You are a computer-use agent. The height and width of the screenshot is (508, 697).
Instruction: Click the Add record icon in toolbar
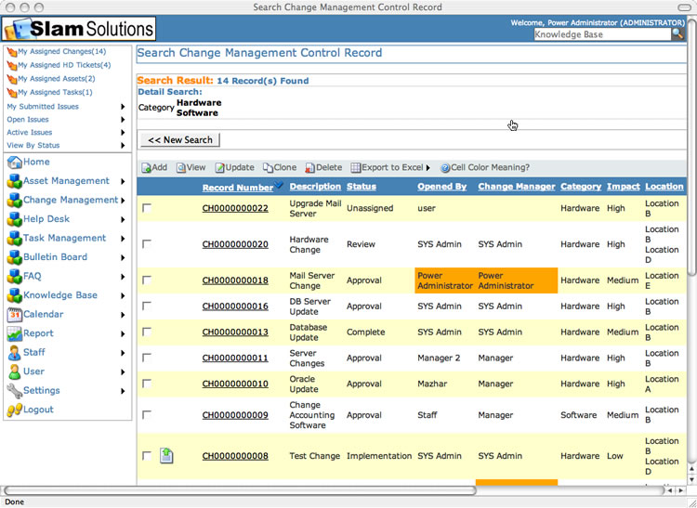(146, 168)
